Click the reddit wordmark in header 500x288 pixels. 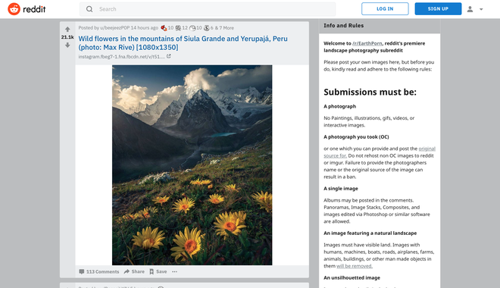click(34, 9)
